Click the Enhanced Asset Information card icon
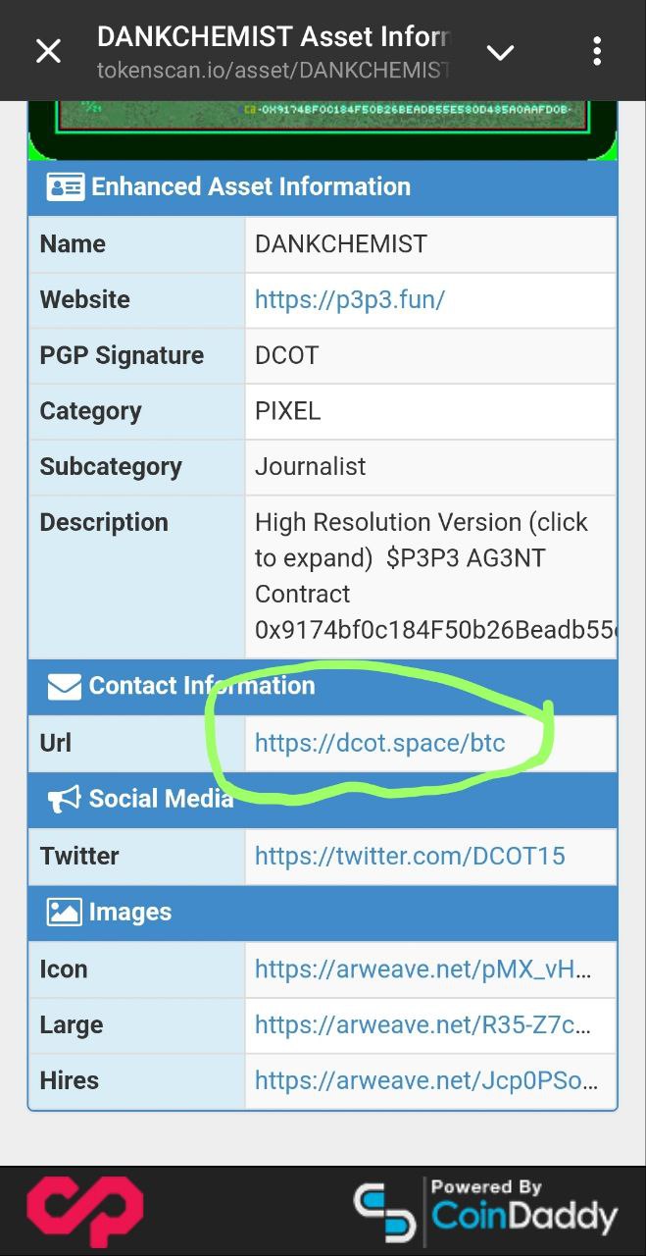 [x=66, y=186]
